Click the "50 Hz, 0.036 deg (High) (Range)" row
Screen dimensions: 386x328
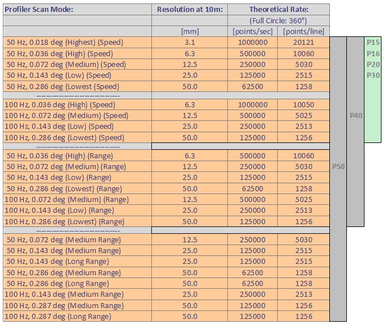60,155
